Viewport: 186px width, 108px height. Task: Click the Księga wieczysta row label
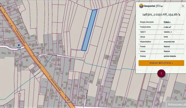click(147, 22)
